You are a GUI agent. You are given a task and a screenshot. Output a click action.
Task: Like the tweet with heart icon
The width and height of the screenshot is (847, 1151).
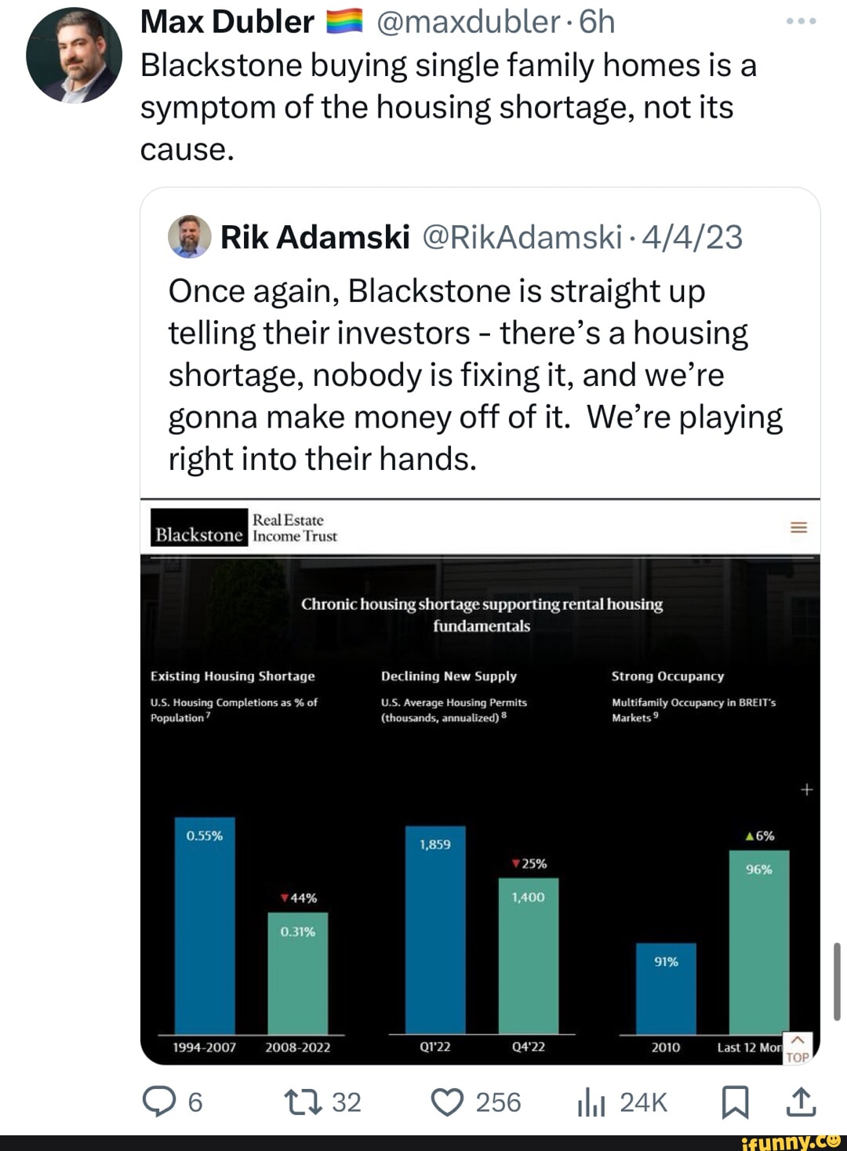click(x=448, y=1102)
